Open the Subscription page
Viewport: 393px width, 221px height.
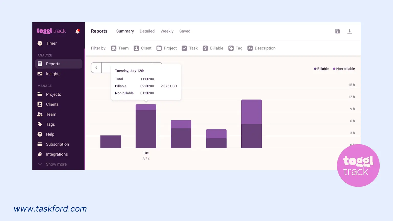57,144
